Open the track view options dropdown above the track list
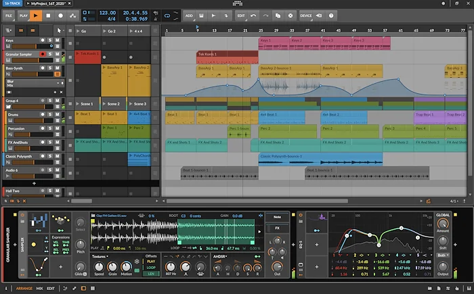Image resolution: width=474 pixels, height=294 pixels. [9, 30]
